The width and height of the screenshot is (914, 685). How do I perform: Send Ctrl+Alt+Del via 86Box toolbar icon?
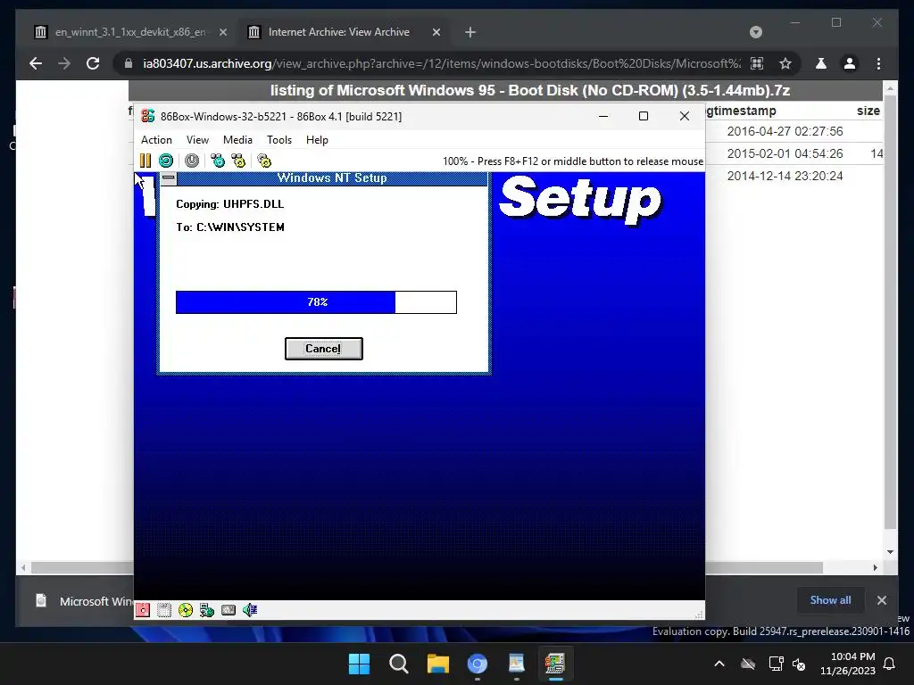click(x=218, y=161)
